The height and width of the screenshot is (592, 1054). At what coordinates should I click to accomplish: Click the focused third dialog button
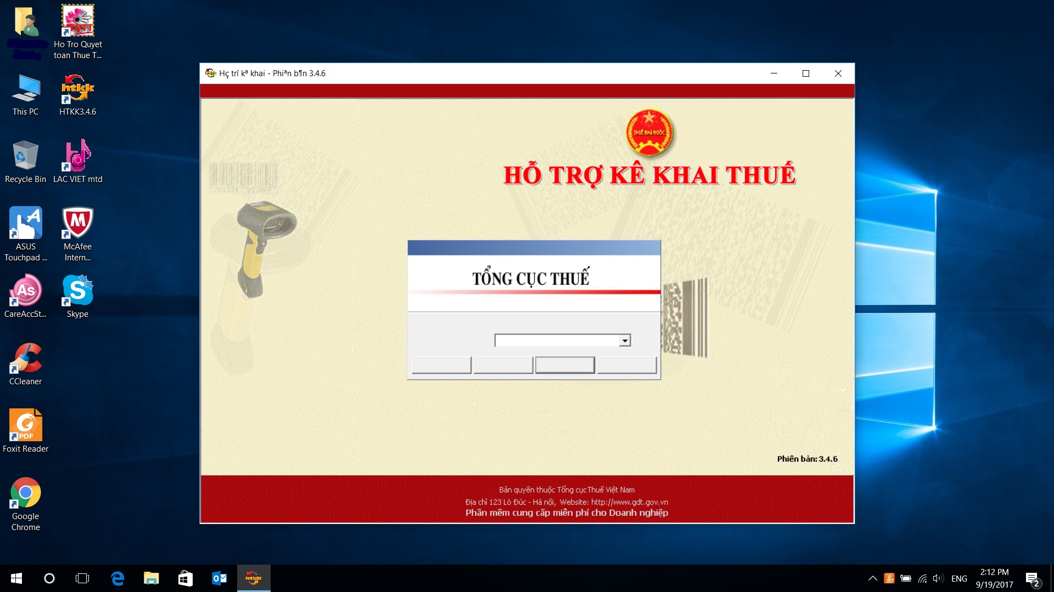tap(565, 365)
